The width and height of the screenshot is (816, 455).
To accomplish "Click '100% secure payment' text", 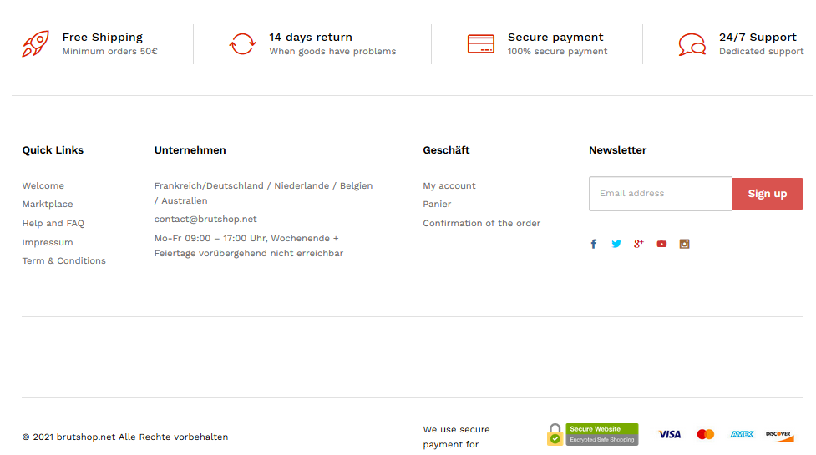I will tap(557, 52).
